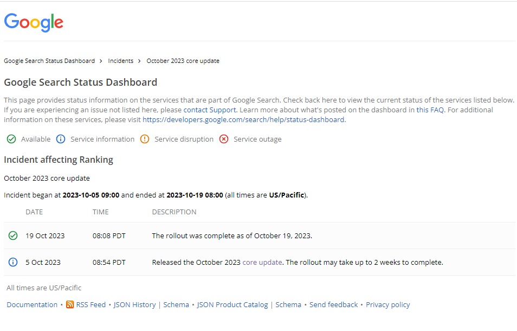Viewport: 517px width, 331px height.
Task: Click the rollout was complete description text
Action: click(232, 235)
